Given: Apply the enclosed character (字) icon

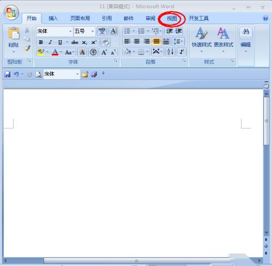Looking at the screenshot, I should point(93,52).
